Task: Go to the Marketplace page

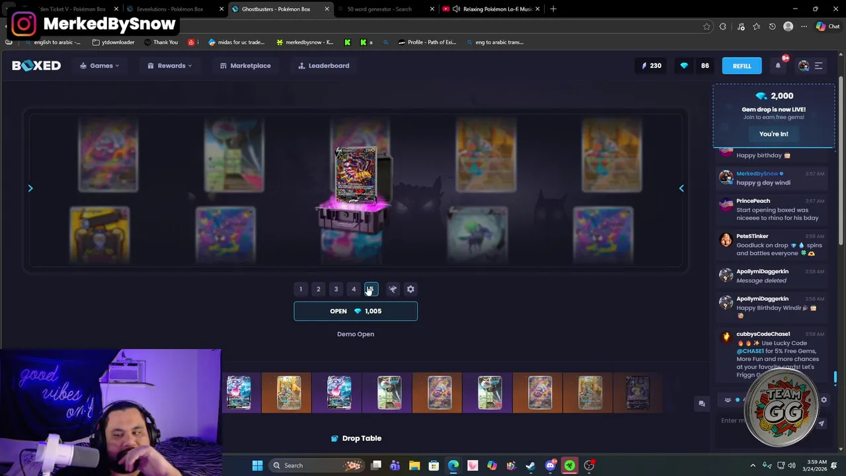Action: coord(245,65)
